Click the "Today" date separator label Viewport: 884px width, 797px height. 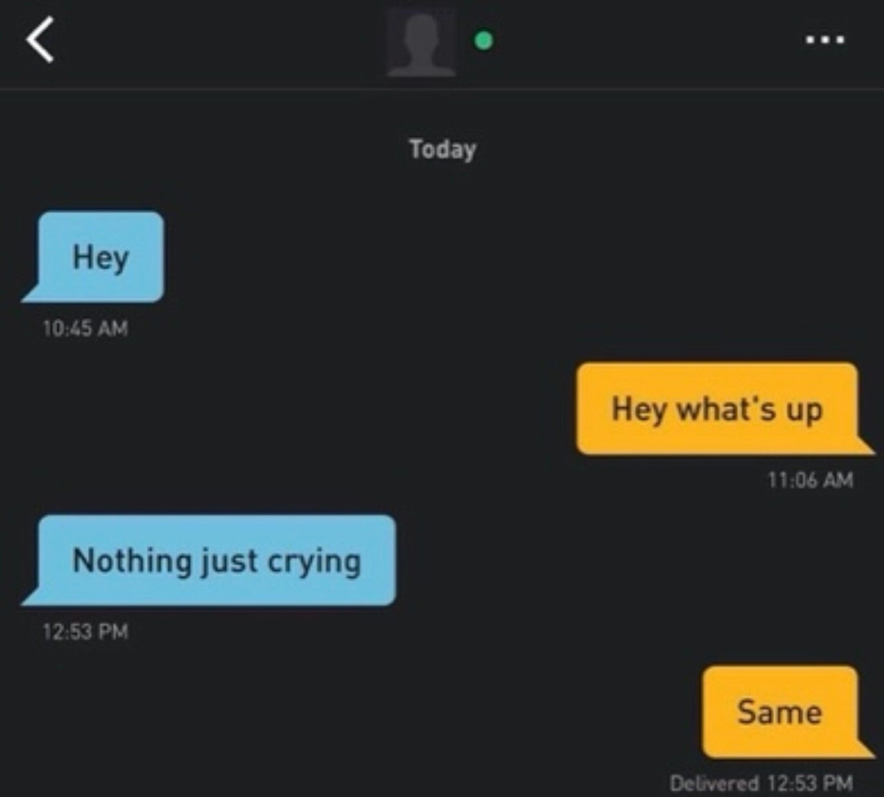pos(442,149)
